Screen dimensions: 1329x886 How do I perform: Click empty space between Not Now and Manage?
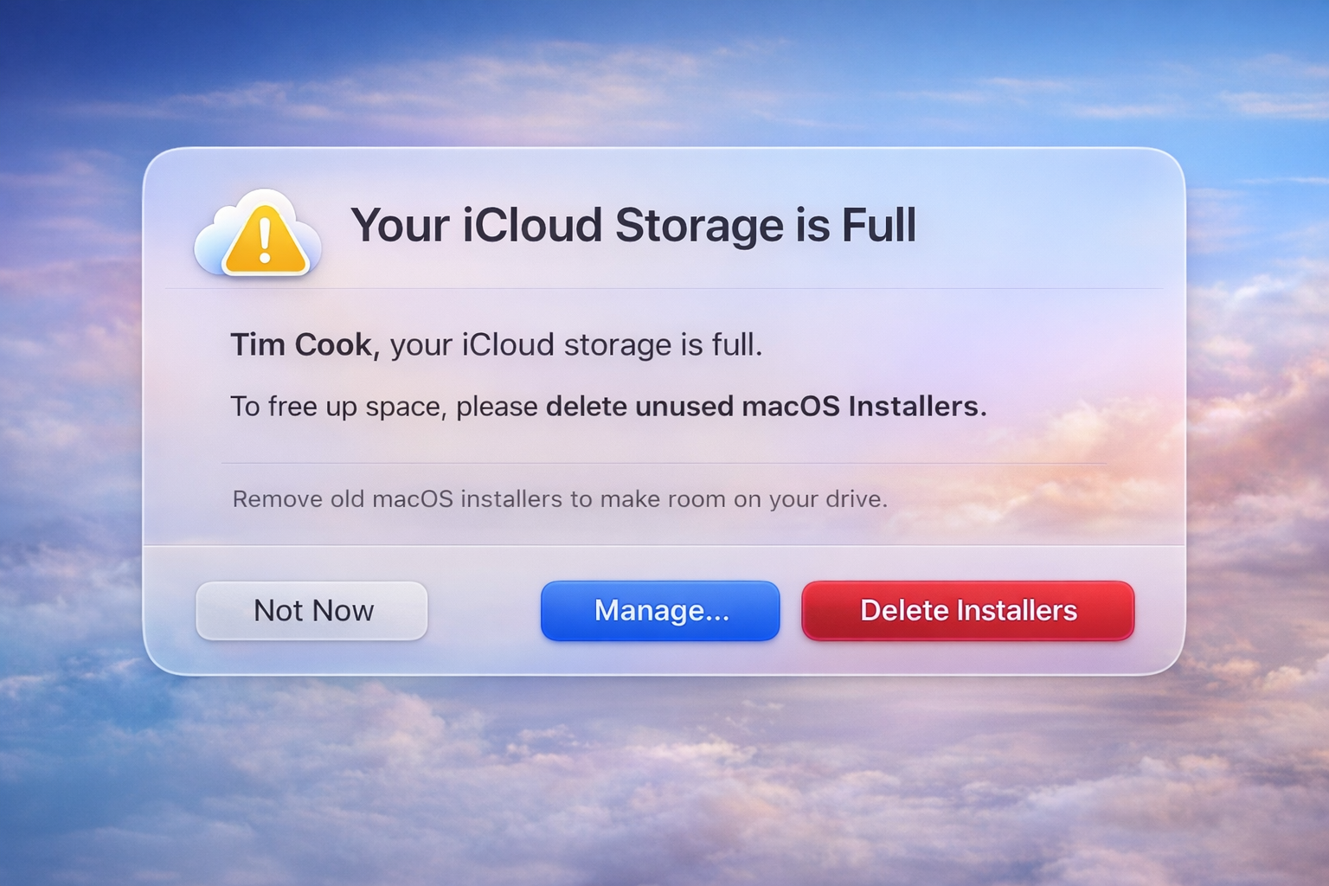pyautogui.click(x=485, y=611)
